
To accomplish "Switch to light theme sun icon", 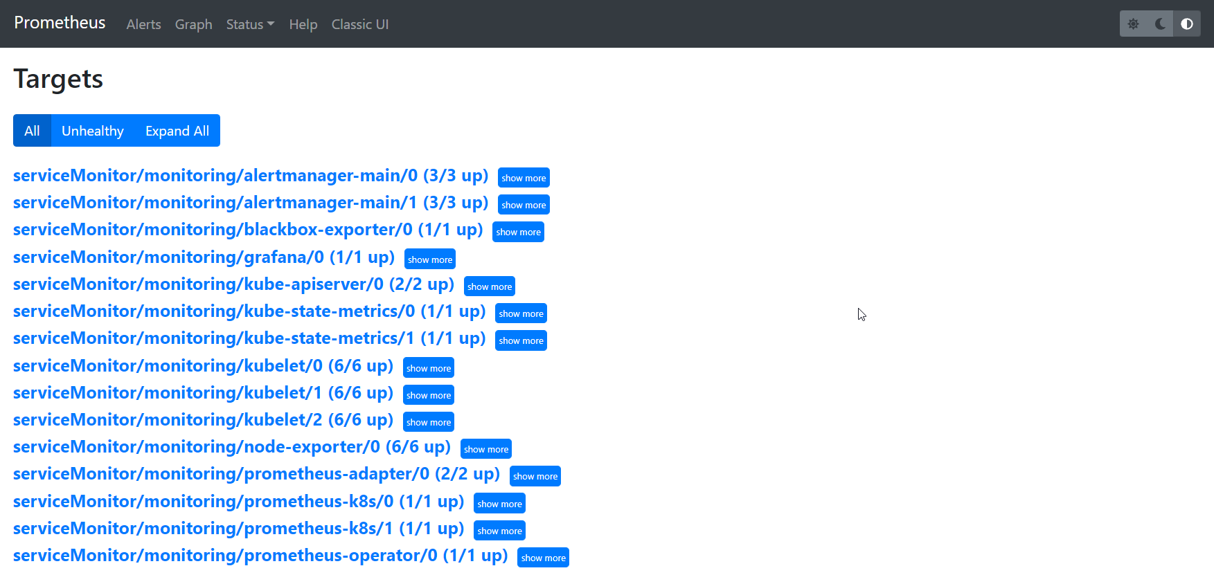I will pos(1133,24).
